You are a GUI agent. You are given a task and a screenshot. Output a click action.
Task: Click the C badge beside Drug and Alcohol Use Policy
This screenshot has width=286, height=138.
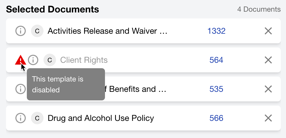click(x=37, y=118)
